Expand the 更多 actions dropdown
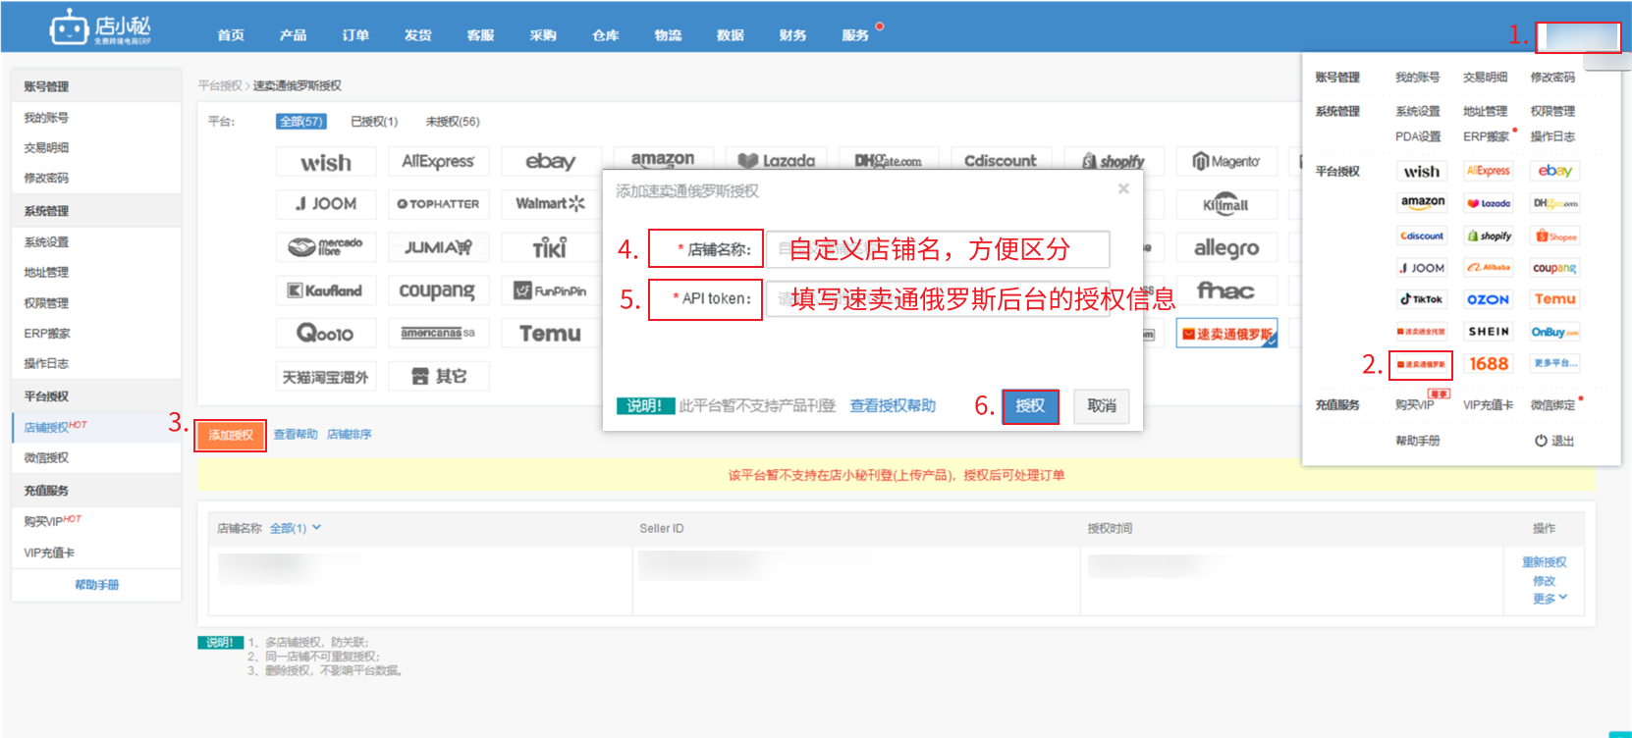Image resolution: width=1632 pixels, height=738 pixels. [1550, 599]
